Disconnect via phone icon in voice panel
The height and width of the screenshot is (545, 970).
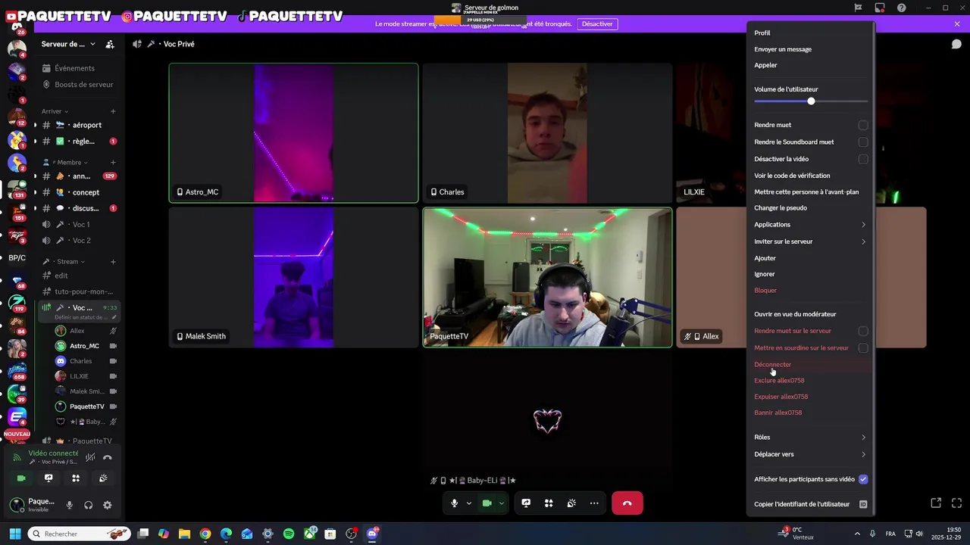(108, 457)
